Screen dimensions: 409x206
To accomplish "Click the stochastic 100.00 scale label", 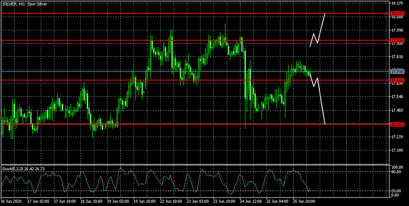I will pos(397,167).
